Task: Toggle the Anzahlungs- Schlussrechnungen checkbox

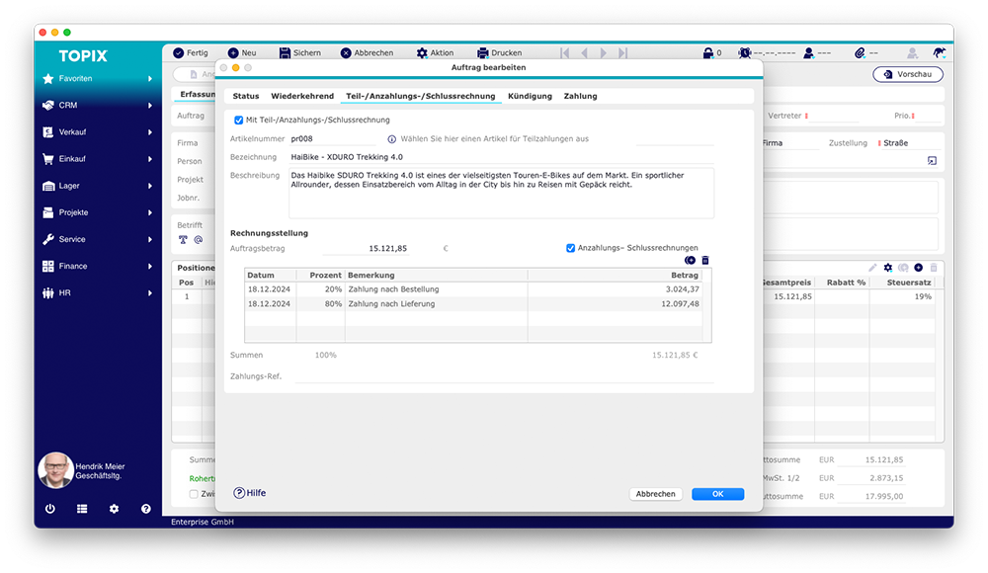Action: 570,248
